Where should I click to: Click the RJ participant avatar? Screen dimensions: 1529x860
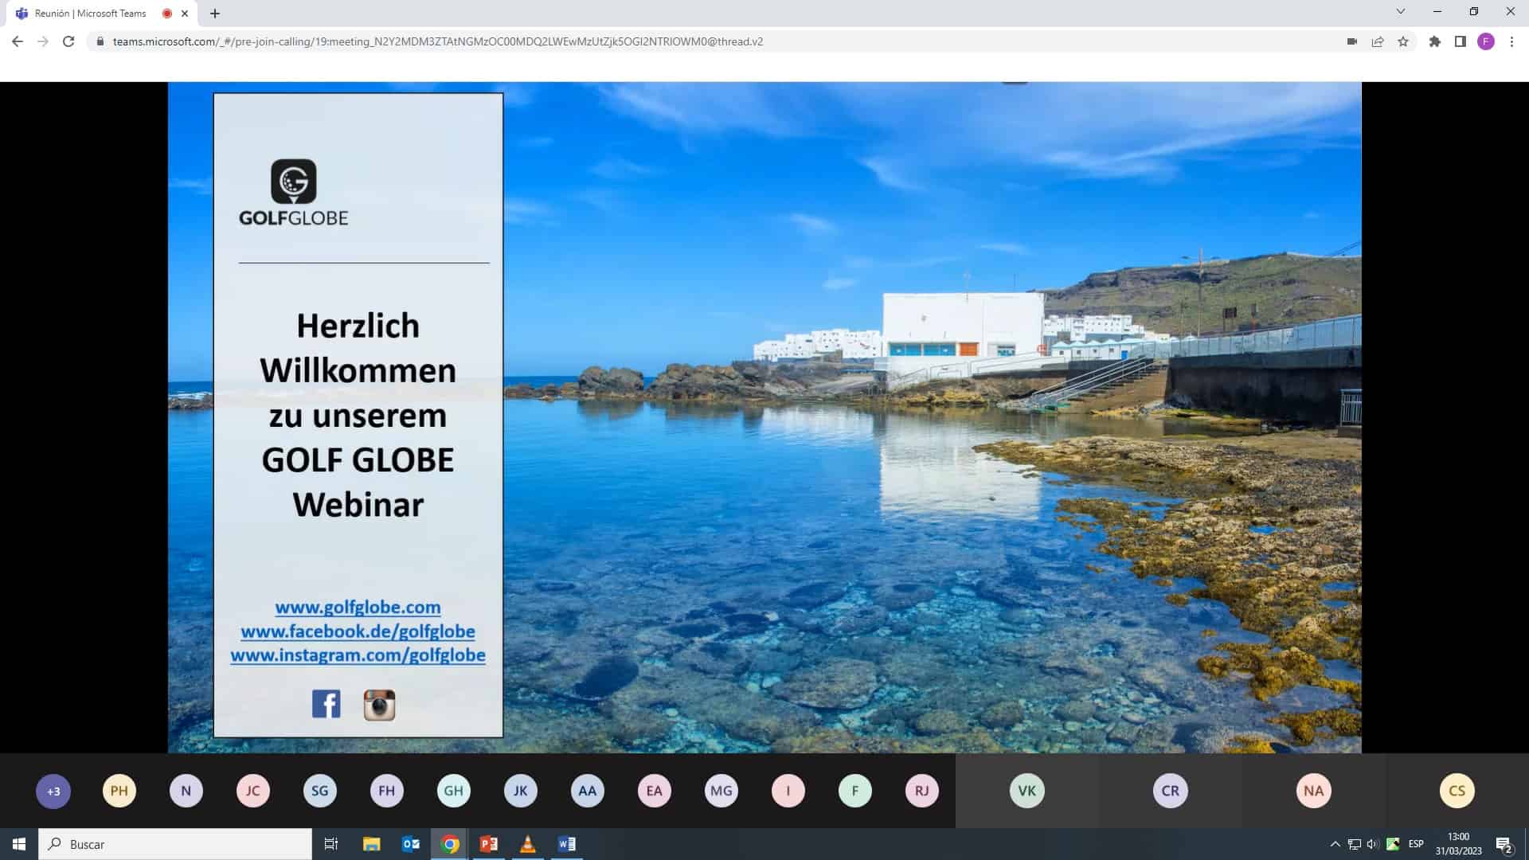click(921, 791)
